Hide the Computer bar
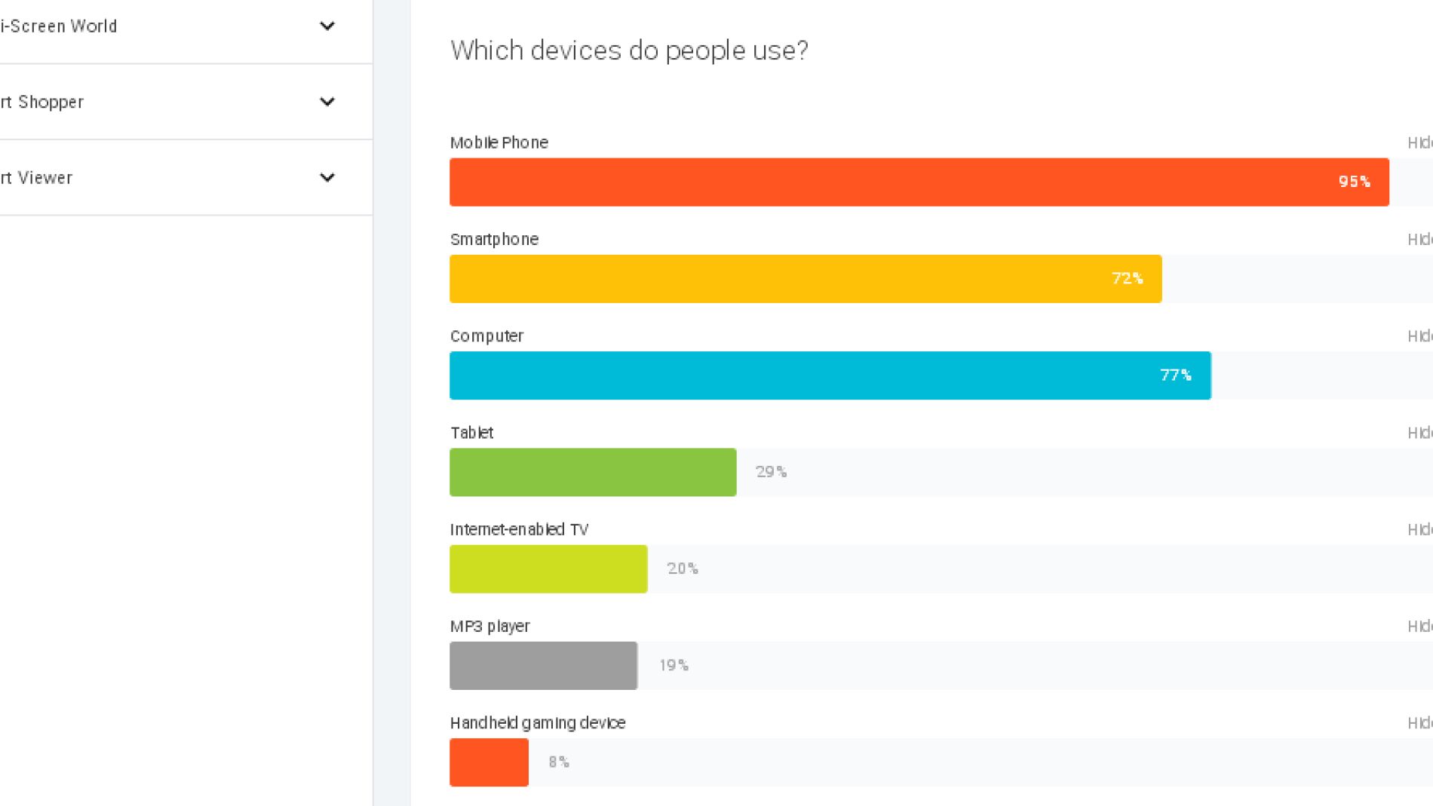Viewport: 1433px width, 806px height. [x=1419, y=336]
